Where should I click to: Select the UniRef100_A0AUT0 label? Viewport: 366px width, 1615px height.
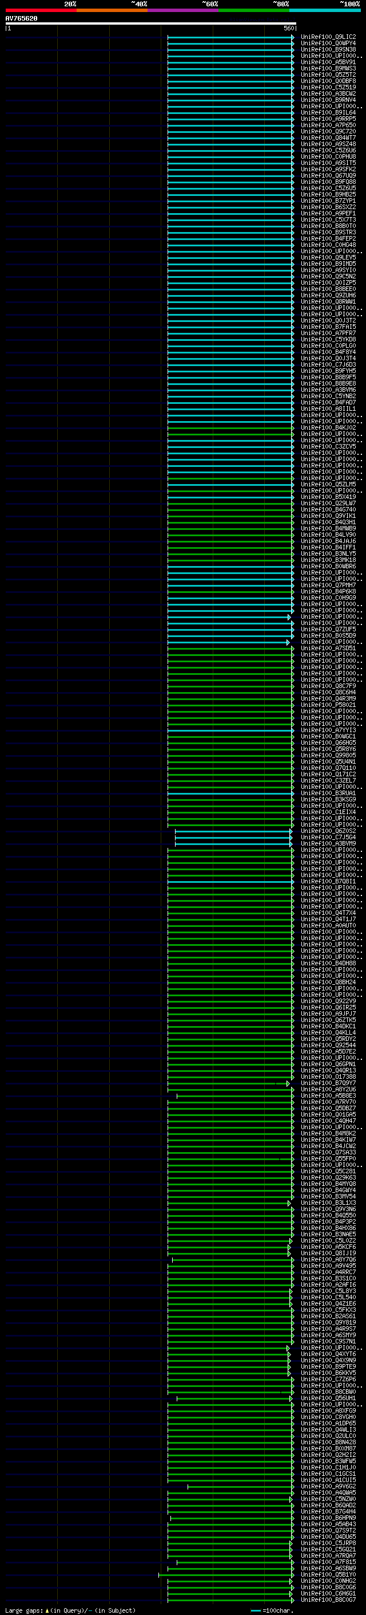(328, 925)
